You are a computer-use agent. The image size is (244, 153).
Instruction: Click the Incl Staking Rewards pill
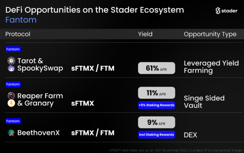156,135
